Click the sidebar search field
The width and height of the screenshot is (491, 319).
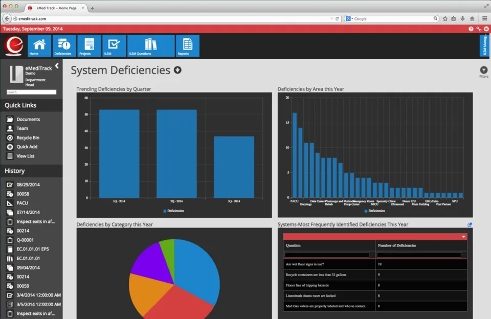pos(31,92)
